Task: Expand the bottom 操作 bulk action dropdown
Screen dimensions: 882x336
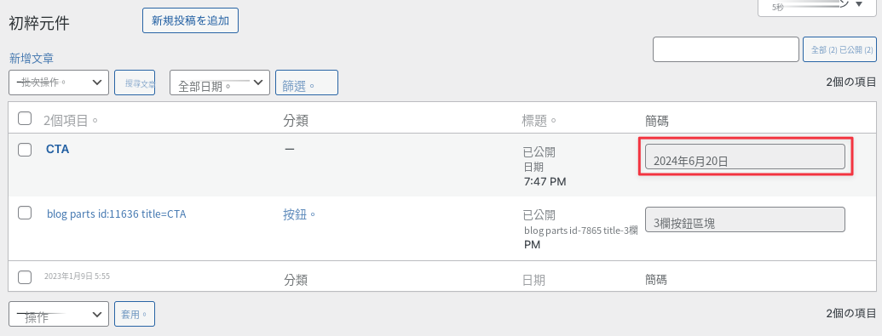Action: 59,314
